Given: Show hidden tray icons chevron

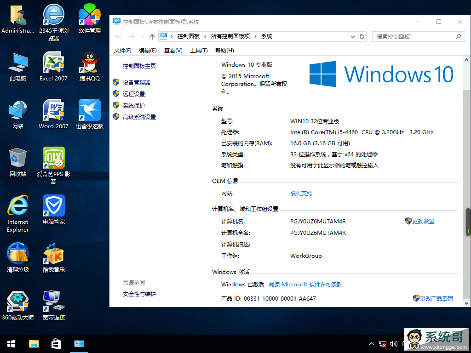Looking at the screenshot, I should (x=372, y=344).
